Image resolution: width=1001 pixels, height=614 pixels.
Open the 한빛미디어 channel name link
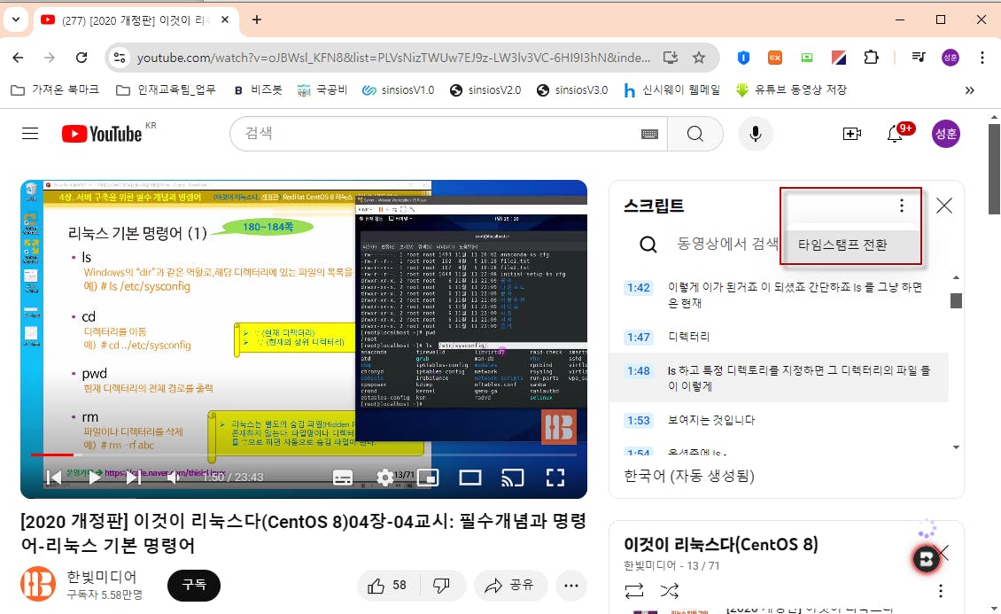(x=102, y=576)
